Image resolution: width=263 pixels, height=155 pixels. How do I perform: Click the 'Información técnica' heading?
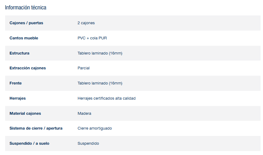pos(26,8)
